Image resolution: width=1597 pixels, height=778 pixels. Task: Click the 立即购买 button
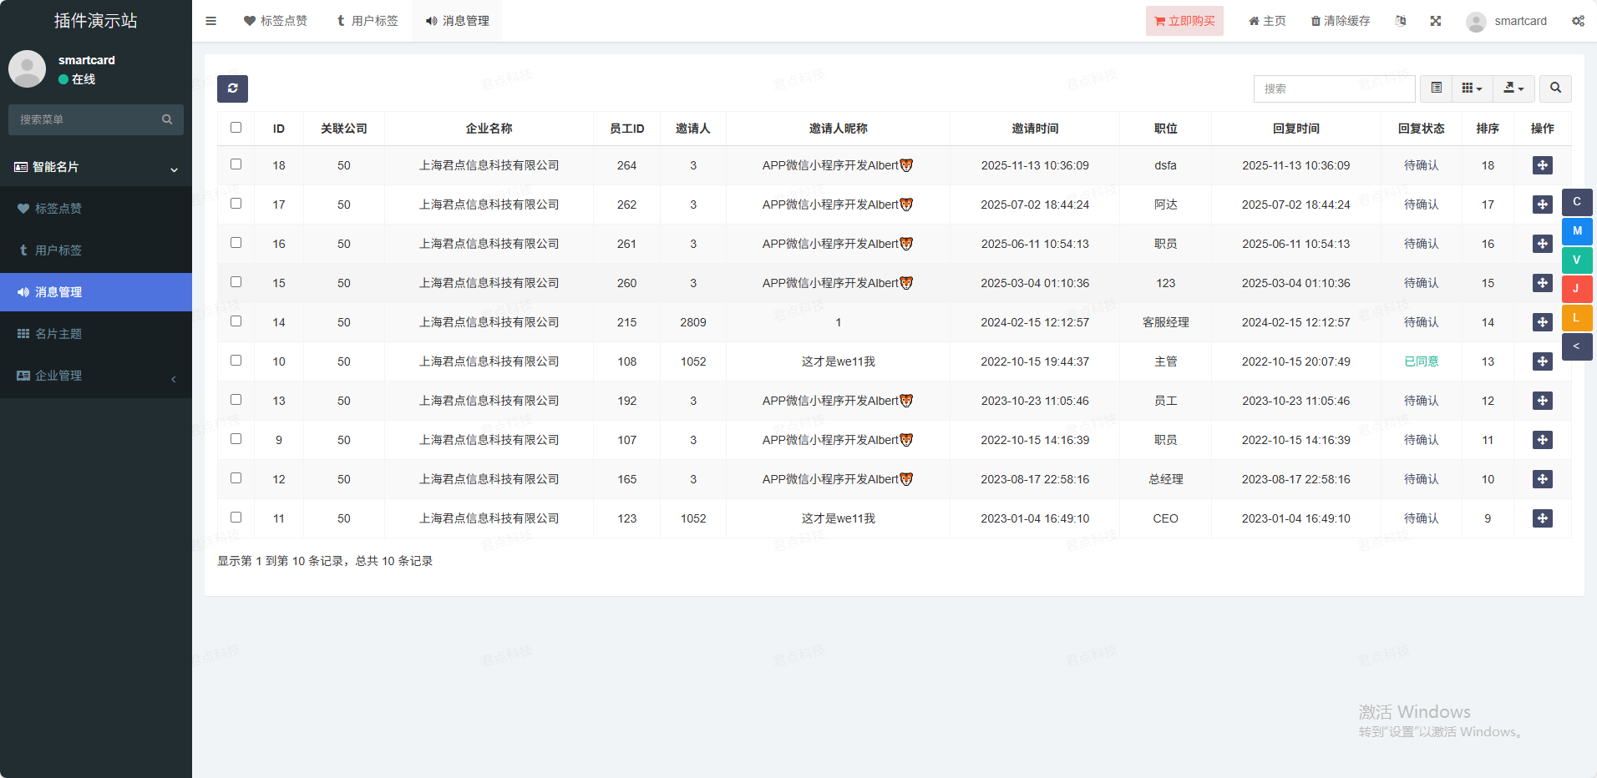point(1184,21)
